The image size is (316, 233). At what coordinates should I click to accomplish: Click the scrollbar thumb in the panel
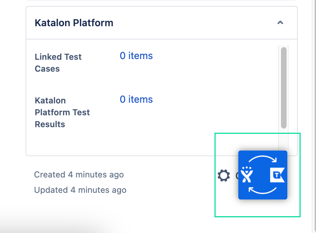point(283,87)
